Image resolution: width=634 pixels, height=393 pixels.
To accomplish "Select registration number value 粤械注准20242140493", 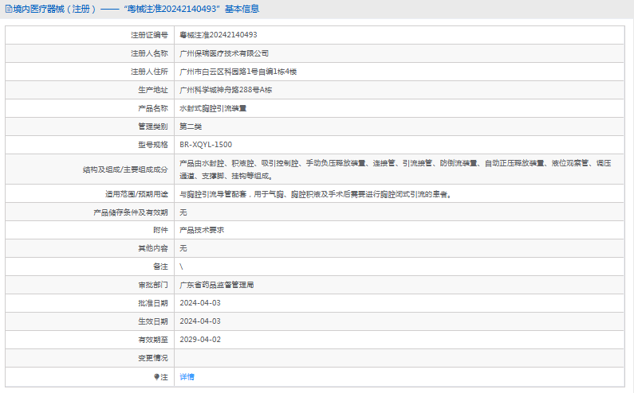I will coord(219,35).
